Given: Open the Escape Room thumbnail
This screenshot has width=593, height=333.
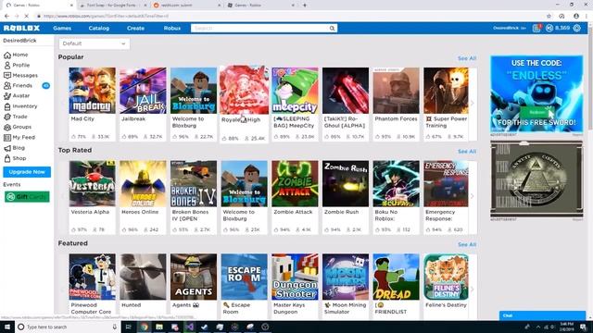Looking at the screenshot, I should [x=245, y=277].
